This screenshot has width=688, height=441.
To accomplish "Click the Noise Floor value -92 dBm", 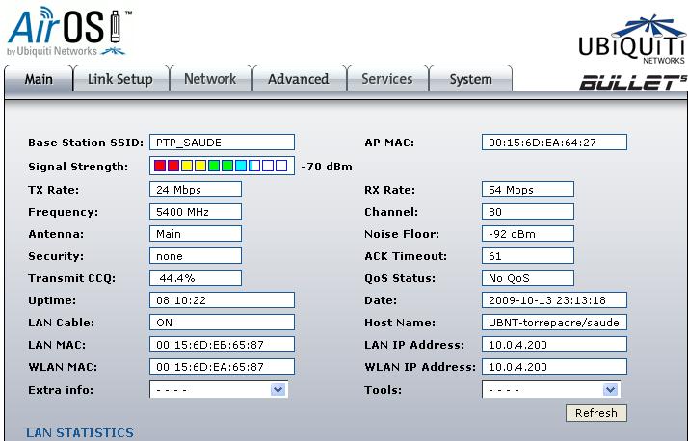I will click(528, 234).
